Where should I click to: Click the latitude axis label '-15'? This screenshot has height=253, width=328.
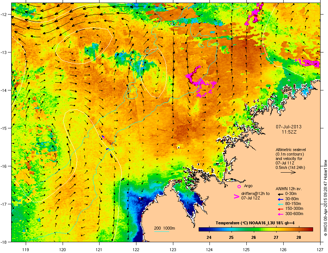pos(4,128)
